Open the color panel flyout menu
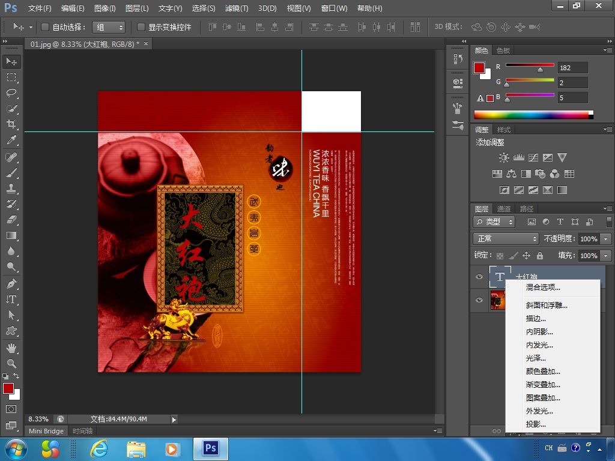The height and width of the screenshot is (461, 615). point(608,50)
